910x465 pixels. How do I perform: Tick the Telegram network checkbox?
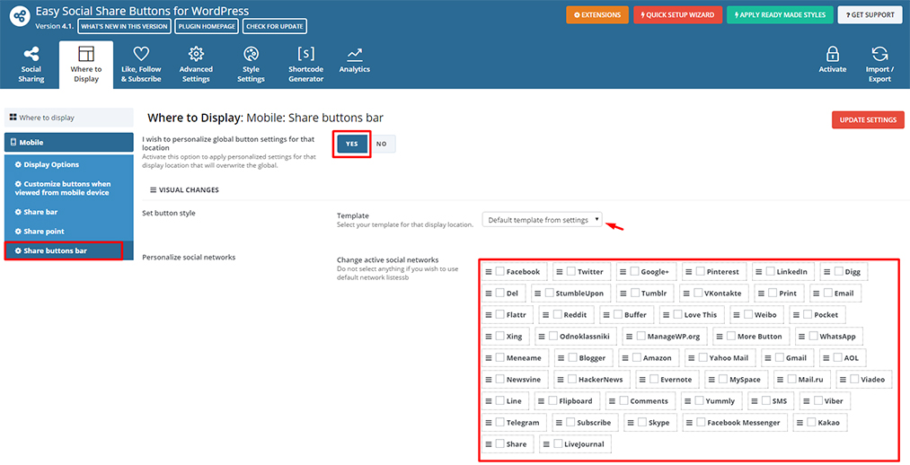(499, 422)
